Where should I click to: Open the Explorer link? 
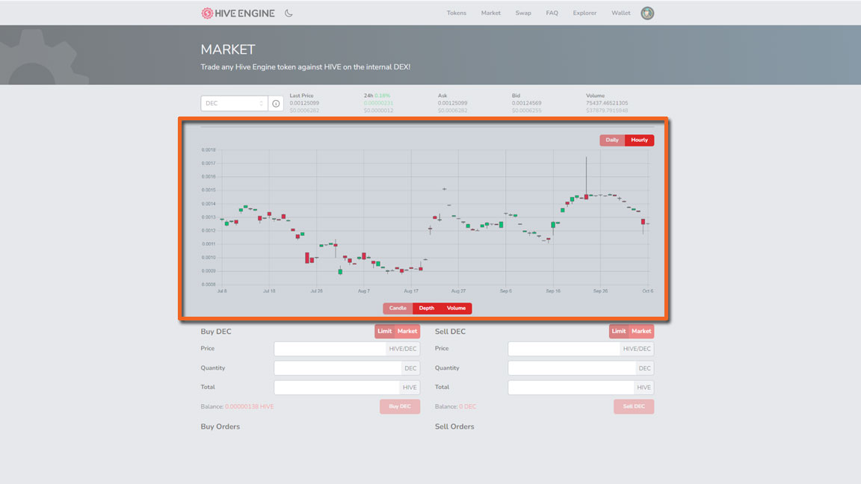pyautogui.click(x=584, y=13)
